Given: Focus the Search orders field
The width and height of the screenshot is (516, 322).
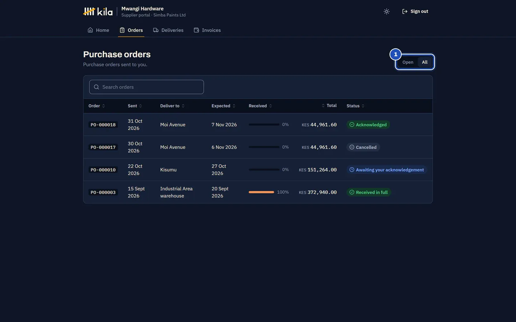Looking at the screenshot, I should pyautogui.click(x=147, y=87).
